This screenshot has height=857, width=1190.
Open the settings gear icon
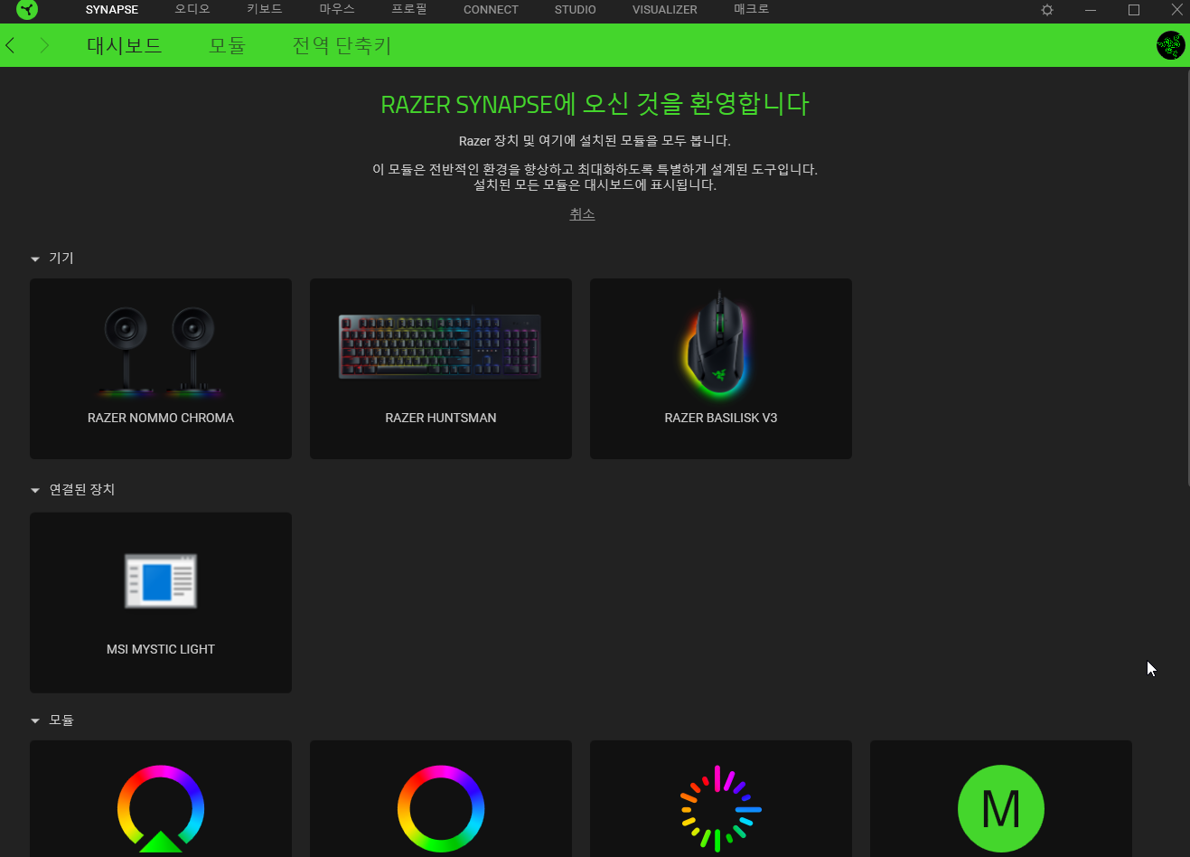click(1047, 10)
